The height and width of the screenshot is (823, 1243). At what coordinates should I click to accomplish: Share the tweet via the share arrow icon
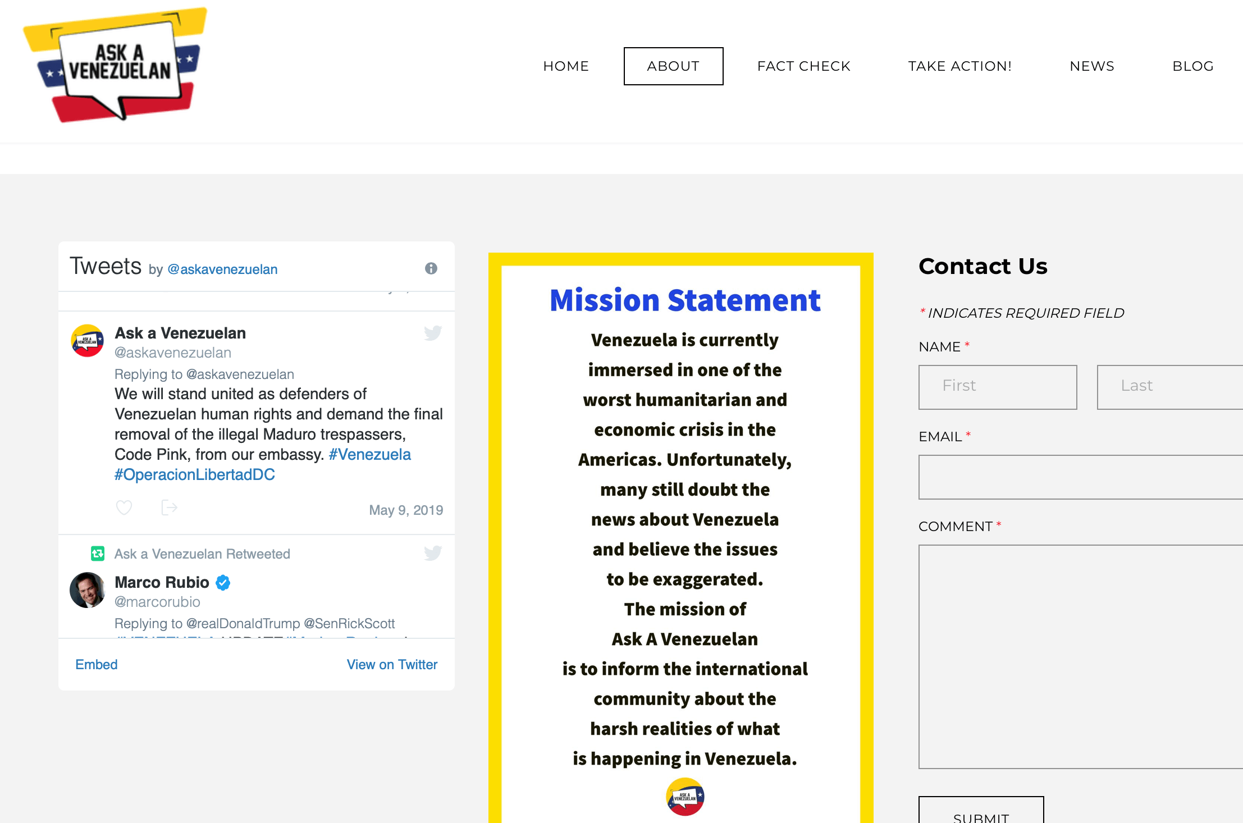pyautogui.click(x=169, y=507)
